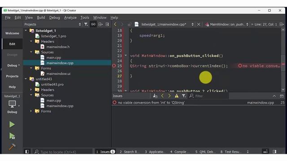Open the MainWindow::on_push symbol dropdown
Viewport: 287px width, 161px height.
pos(227,24)
